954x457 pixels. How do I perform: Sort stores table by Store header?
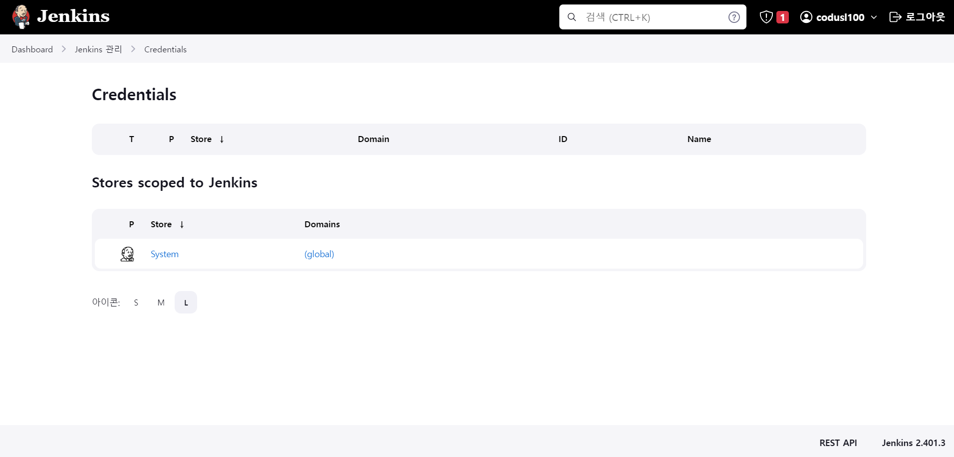tap(167, 224)
